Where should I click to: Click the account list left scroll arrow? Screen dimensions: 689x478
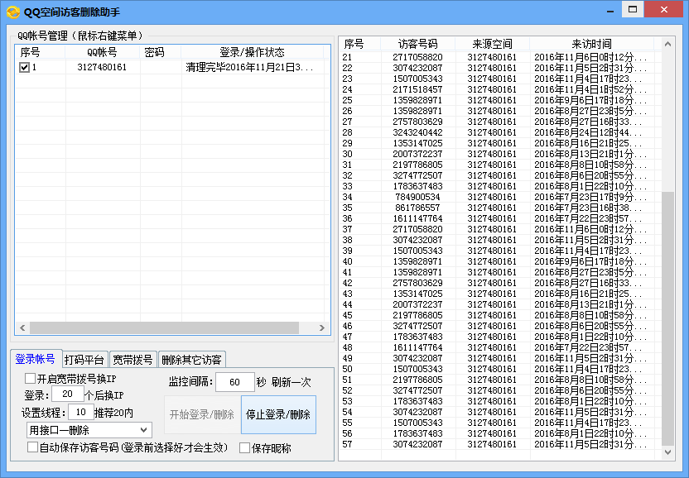(22, 328)
